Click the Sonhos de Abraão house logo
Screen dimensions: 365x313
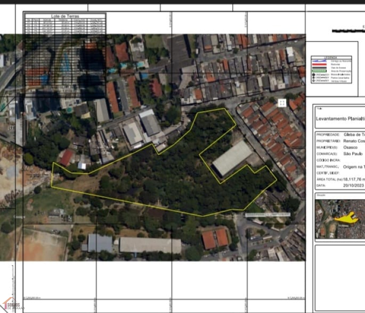pos(13,304)
